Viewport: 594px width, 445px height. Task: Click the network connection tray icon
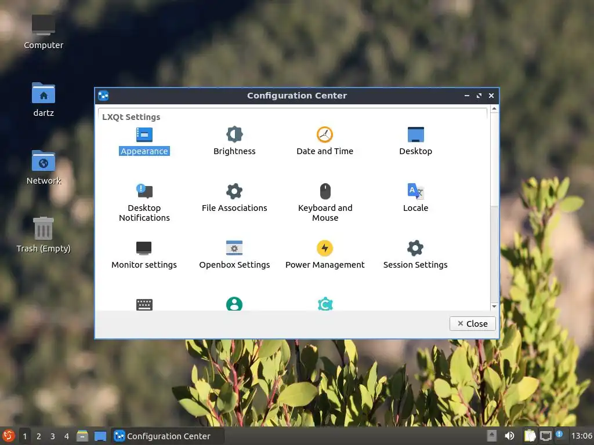click(x=545, y=436)
